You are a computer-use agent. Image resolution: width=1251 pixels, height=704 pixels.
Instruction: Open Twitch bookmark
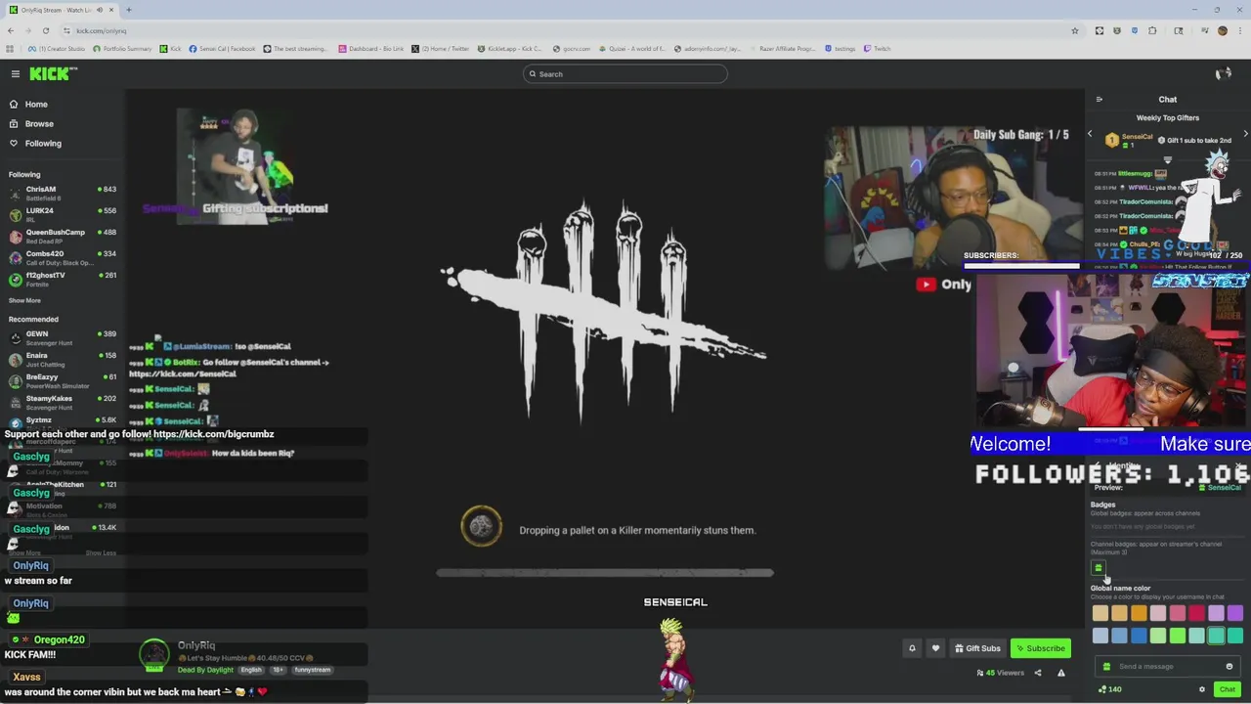[877, 48]
